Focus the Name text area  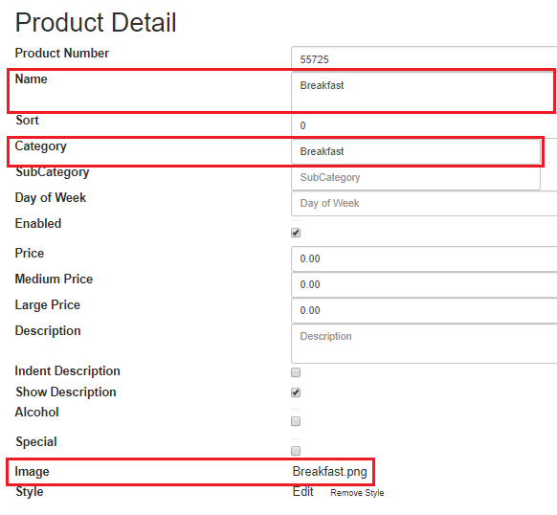coord(424,92)
